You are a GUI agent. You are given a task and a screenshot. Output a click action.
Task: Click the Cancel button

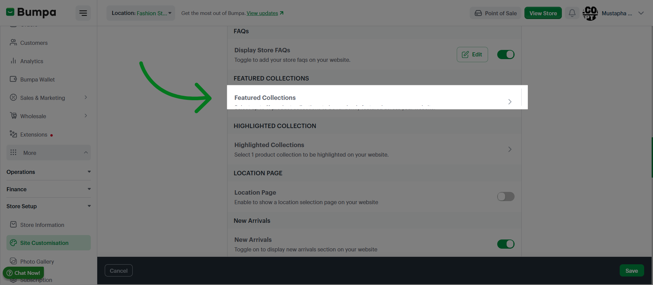point(119,271)
